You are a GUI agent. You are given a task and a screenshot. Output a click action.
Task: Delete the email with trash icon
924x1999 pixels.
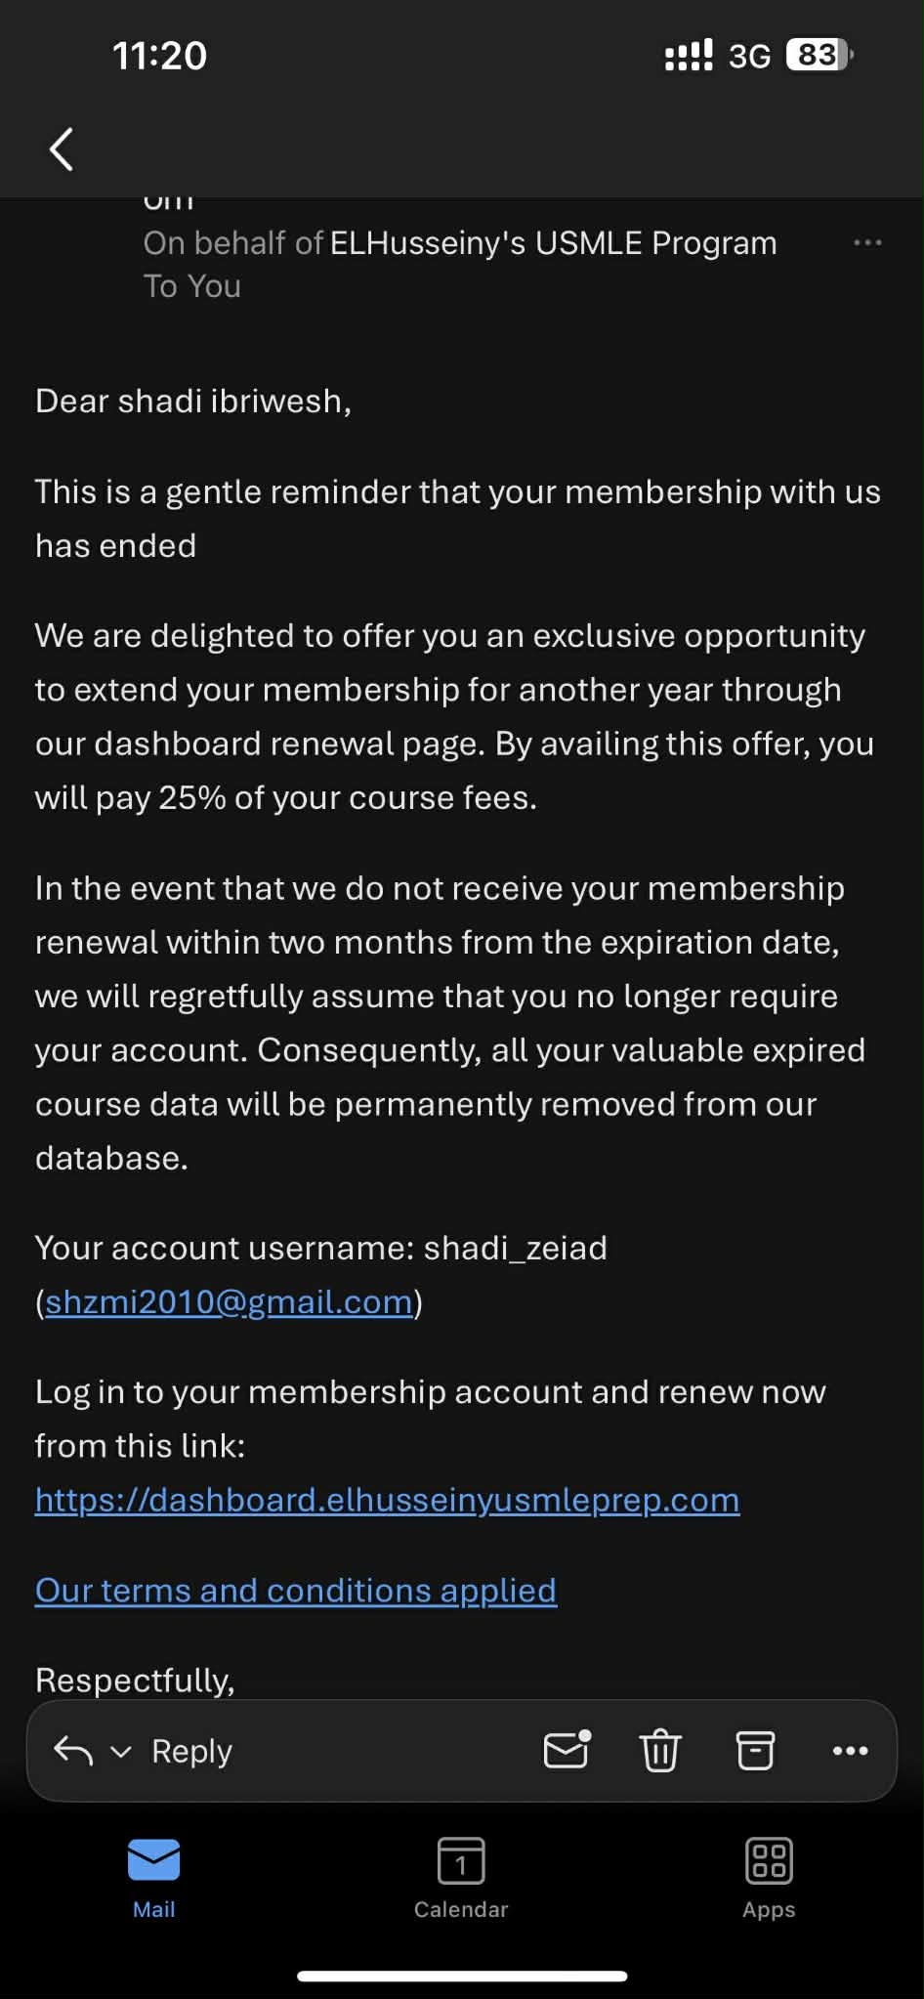pyautogui.click(x=660, y=1750)
